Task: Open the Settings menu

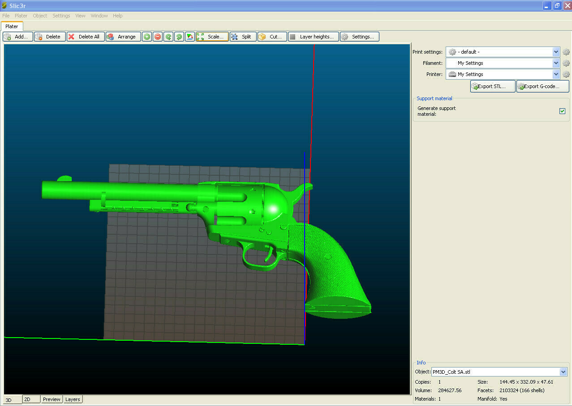Action: [61, 16]
